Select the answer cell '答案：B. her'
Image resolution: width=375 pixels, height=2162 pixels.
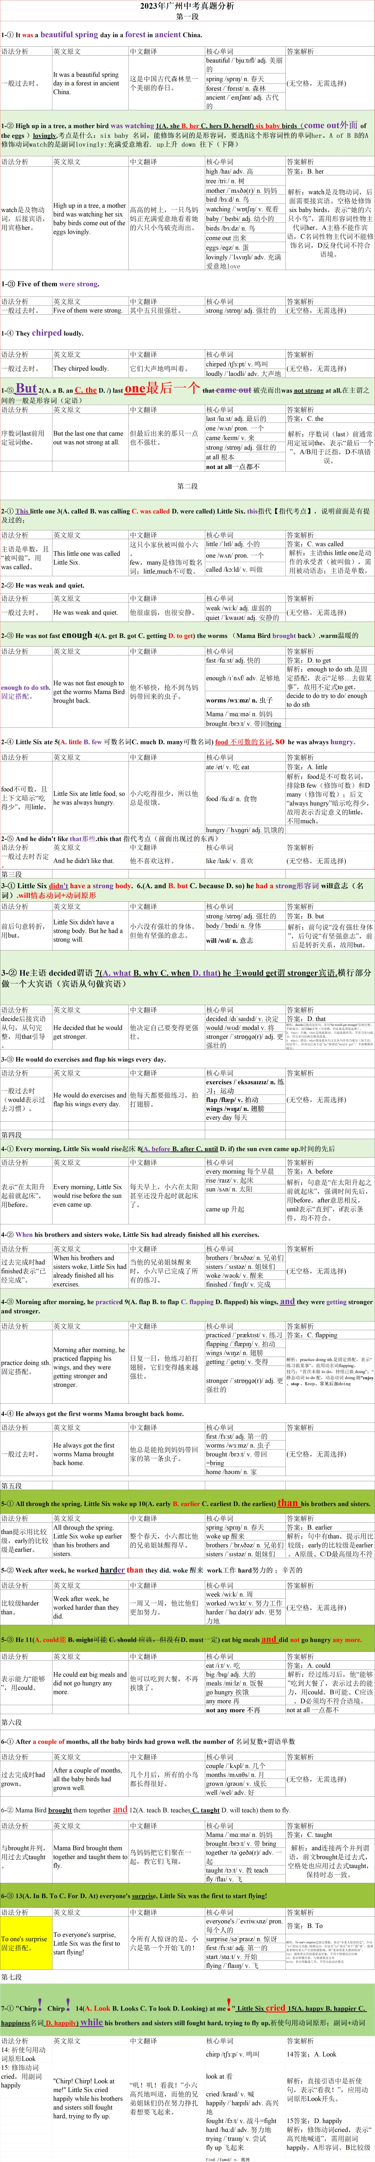(306, 171)
